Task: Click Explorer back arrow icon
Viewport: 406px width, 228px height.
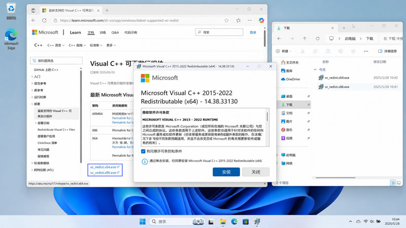Action: [279, 39]
